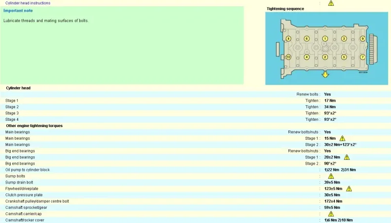Viewport: 391px width, 223px height.
Task: Open the Camshaft carrier/cap warning icon
Action: [x=331, y=214]
